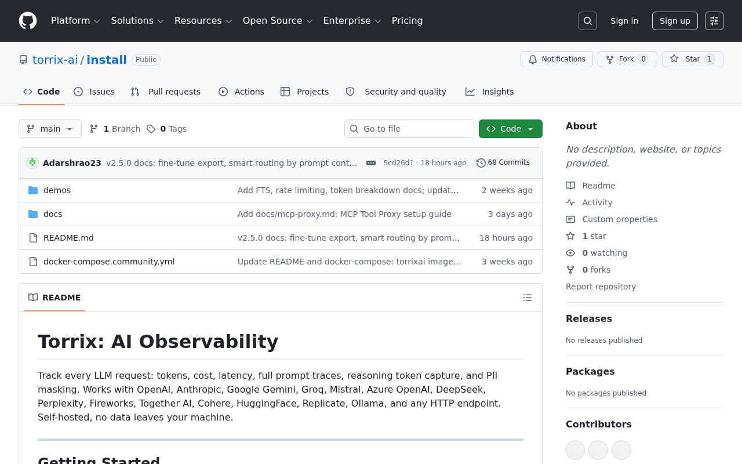This screenshot has height=464, width=742.
Task: Open Adarshrao23 author profile link
Action: (x=72, y=163)
